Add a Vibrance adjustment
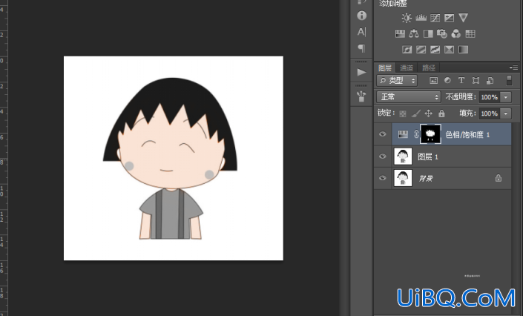The height and width of the screenshot is (316, 523). pyautogui.click(x=464, y=18)
